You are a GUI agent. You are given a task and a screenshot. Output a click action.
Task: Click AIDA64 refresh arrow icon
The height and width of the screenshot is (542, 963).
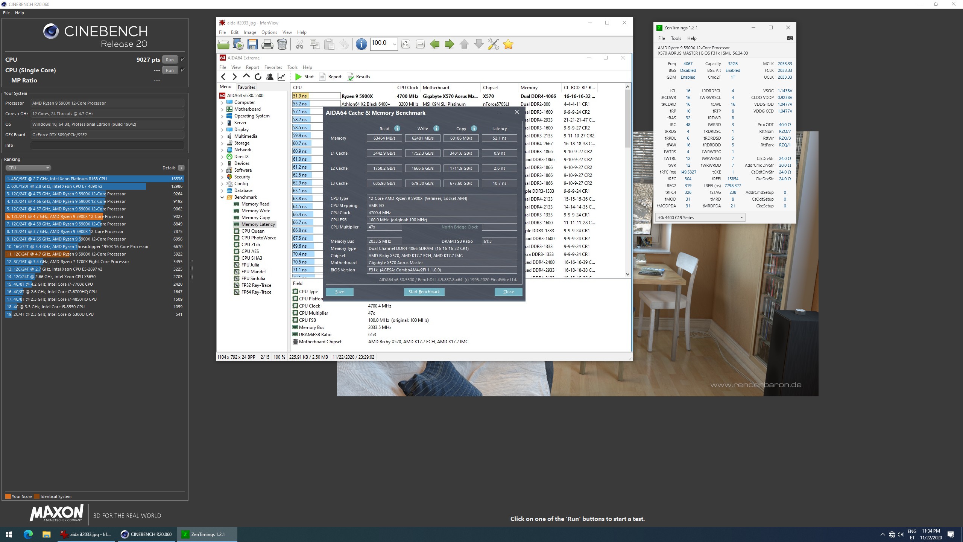click(x=258, y=77)
